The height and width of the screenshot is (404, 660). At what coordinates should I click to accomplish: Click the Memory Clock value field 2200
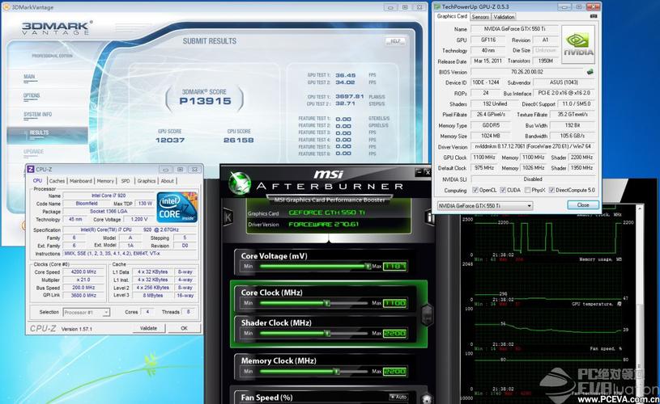coord(395,371)
